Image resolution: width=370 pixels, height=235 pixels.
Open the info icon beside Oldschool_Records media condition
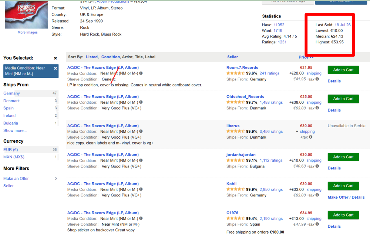[x=141, y=102]
